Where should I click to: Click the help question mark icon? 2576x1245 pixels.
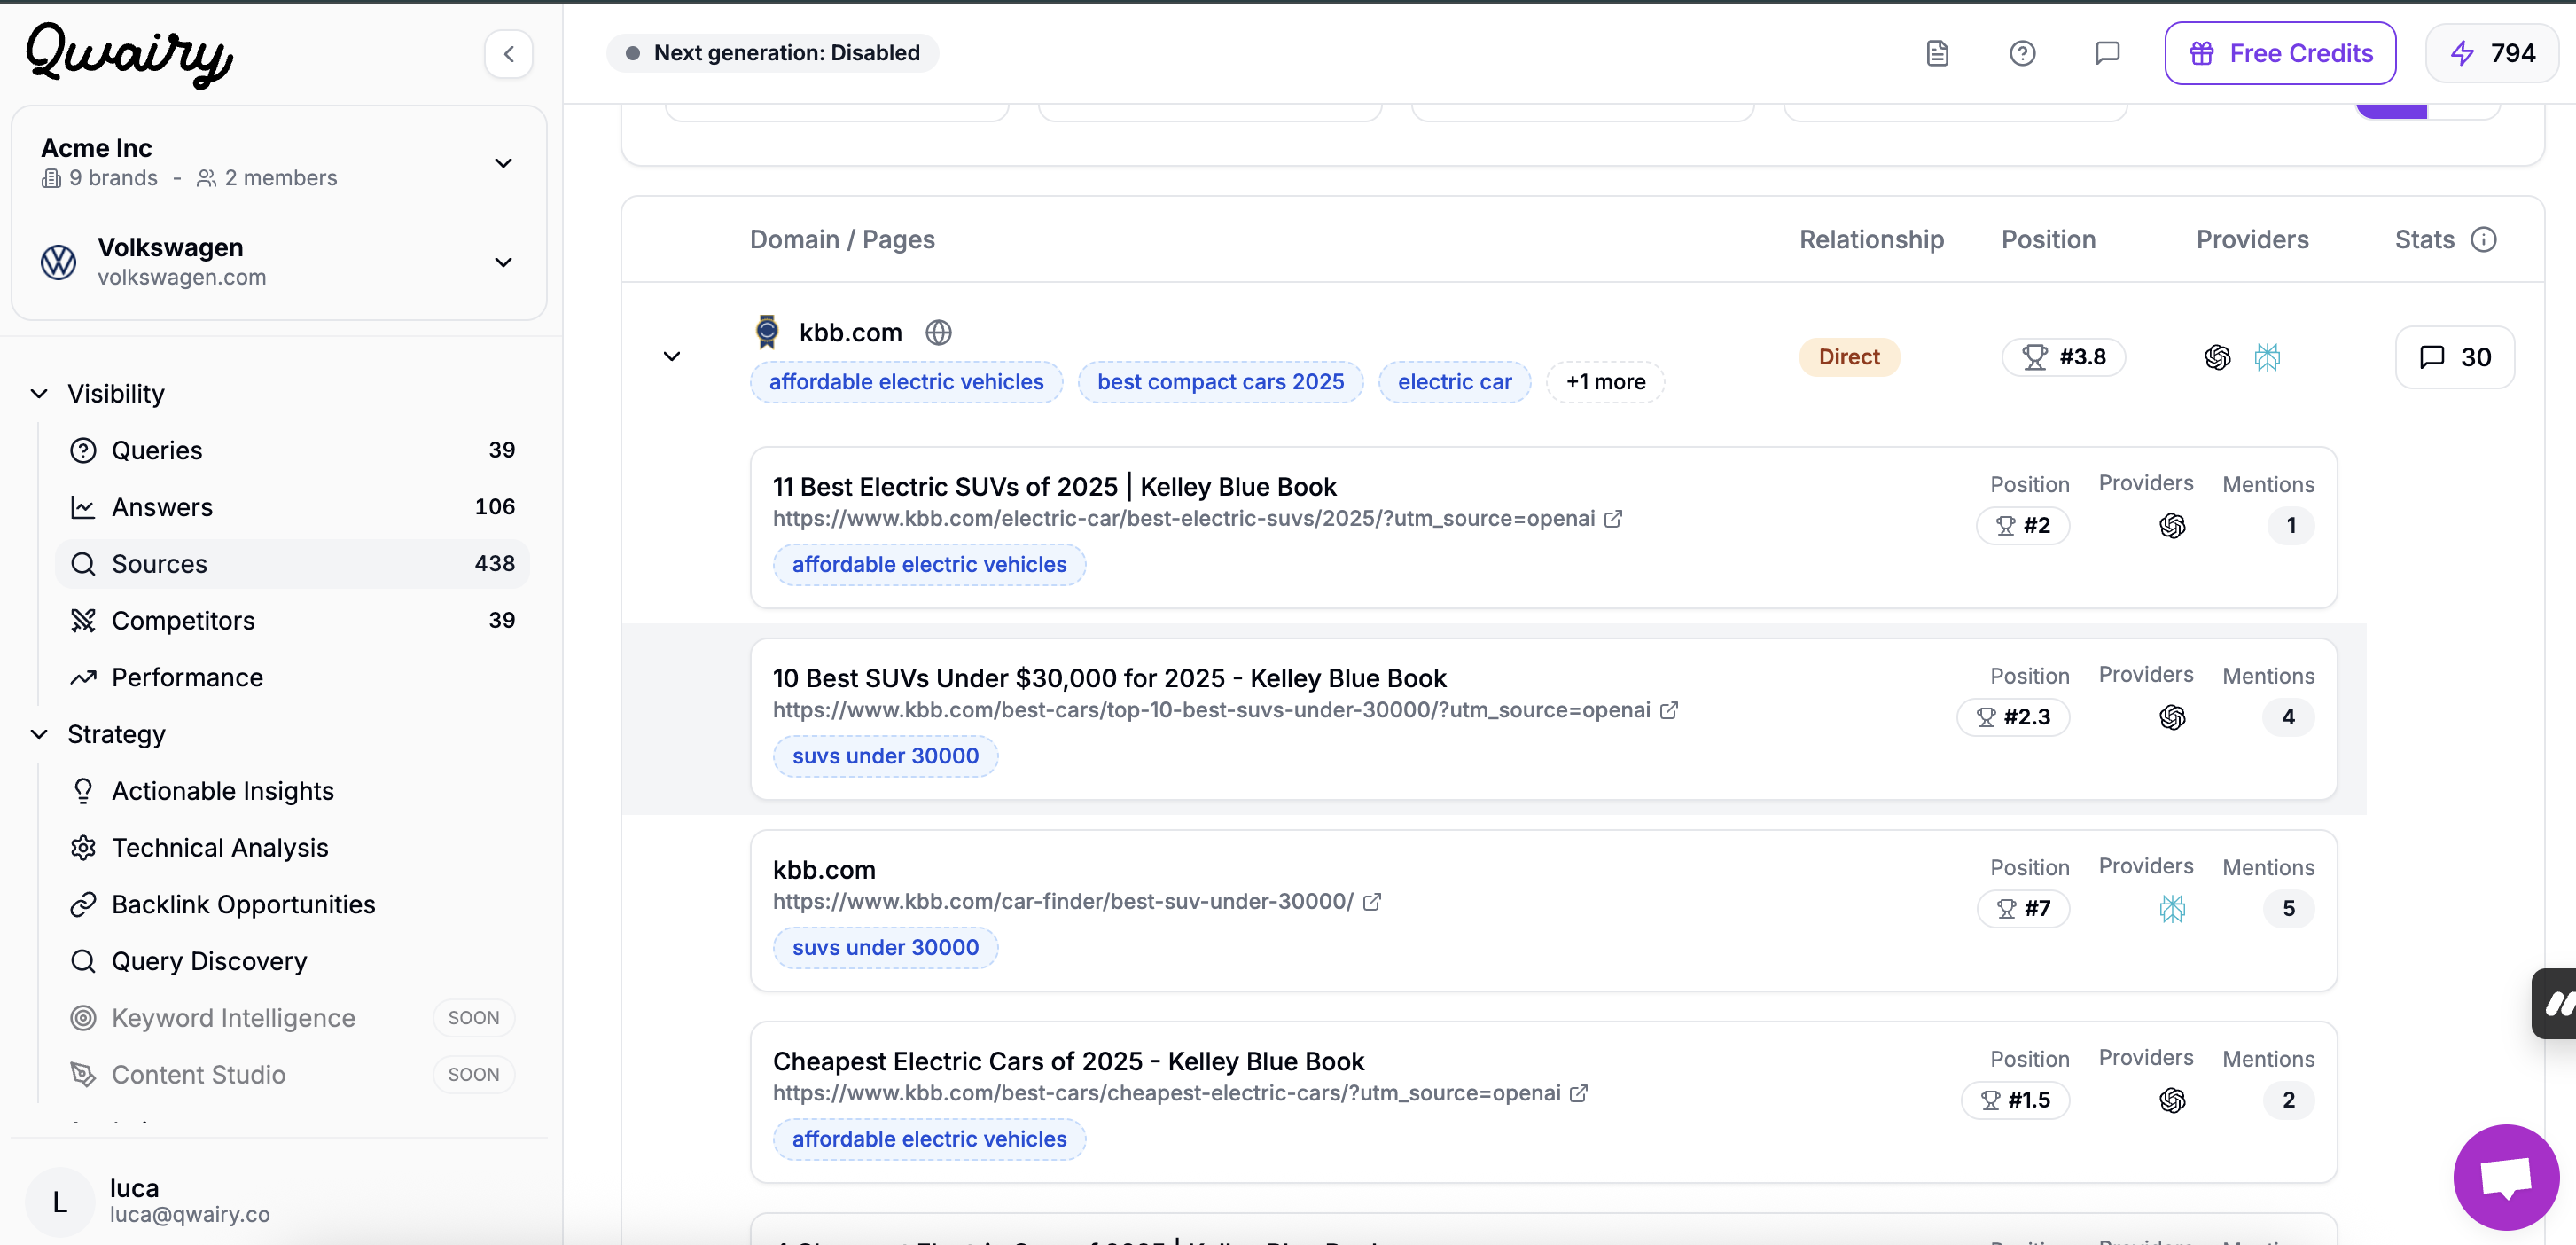tap(2022, 53)
